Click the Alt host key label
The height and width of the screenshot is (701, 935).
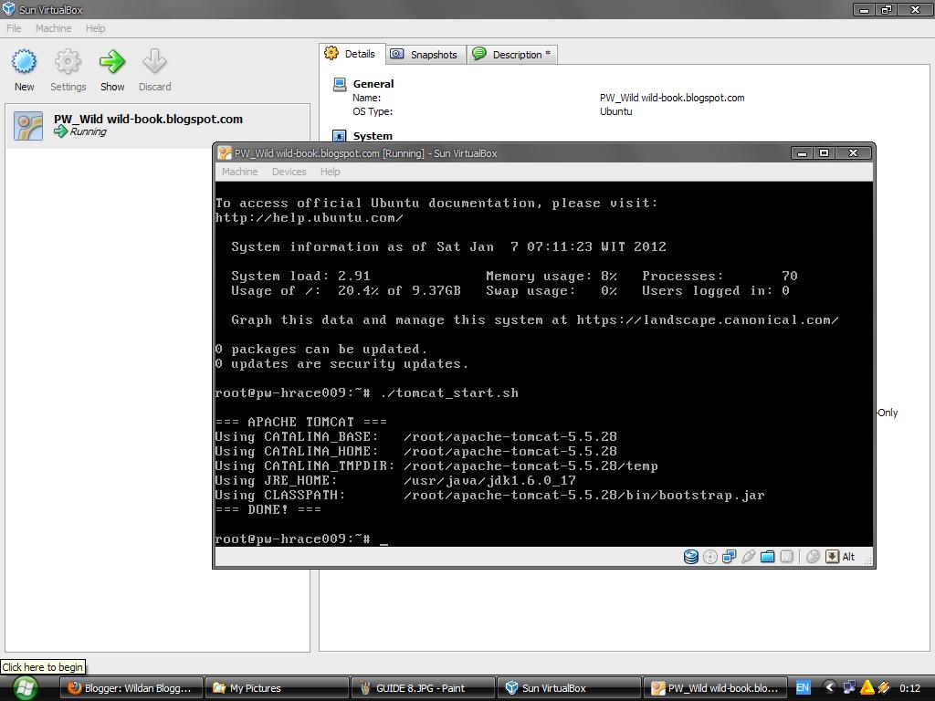pyautogui.click(x=848, y=557)
